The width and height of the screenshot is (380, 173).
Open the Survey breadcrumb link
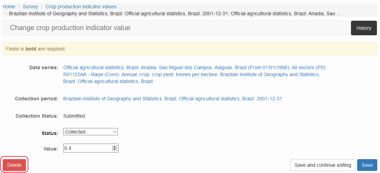pyautogui.click(x=30, y=7)
